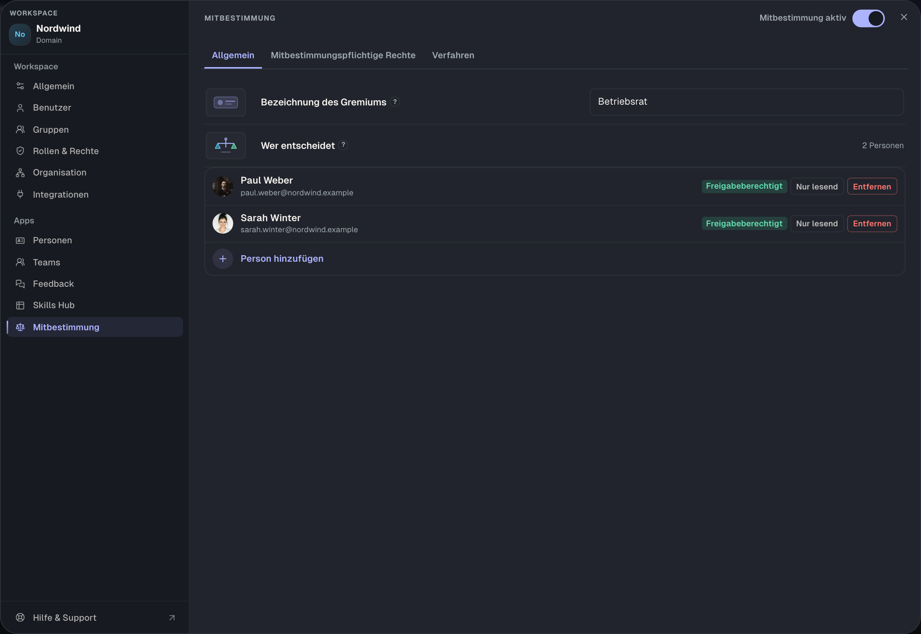
Task: Click the external link arrow beside Hilfe & Support
Action: pyautogui.click(x=172, y=618)
